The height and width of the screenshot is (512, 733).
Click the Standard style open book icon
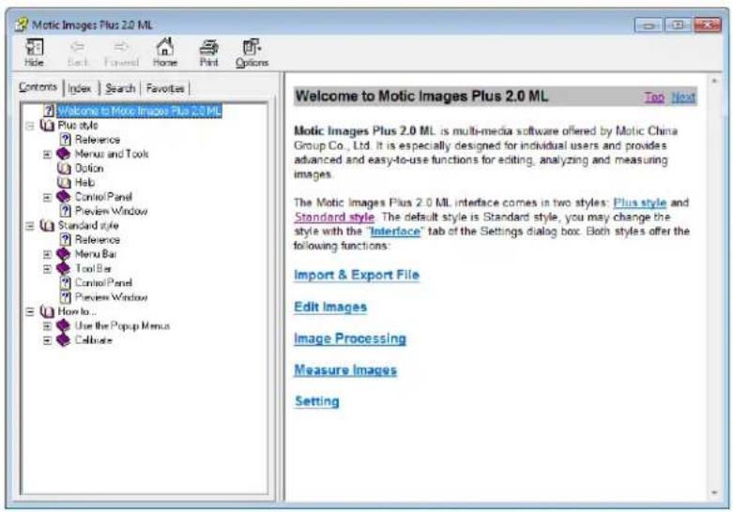click(47, 225)
